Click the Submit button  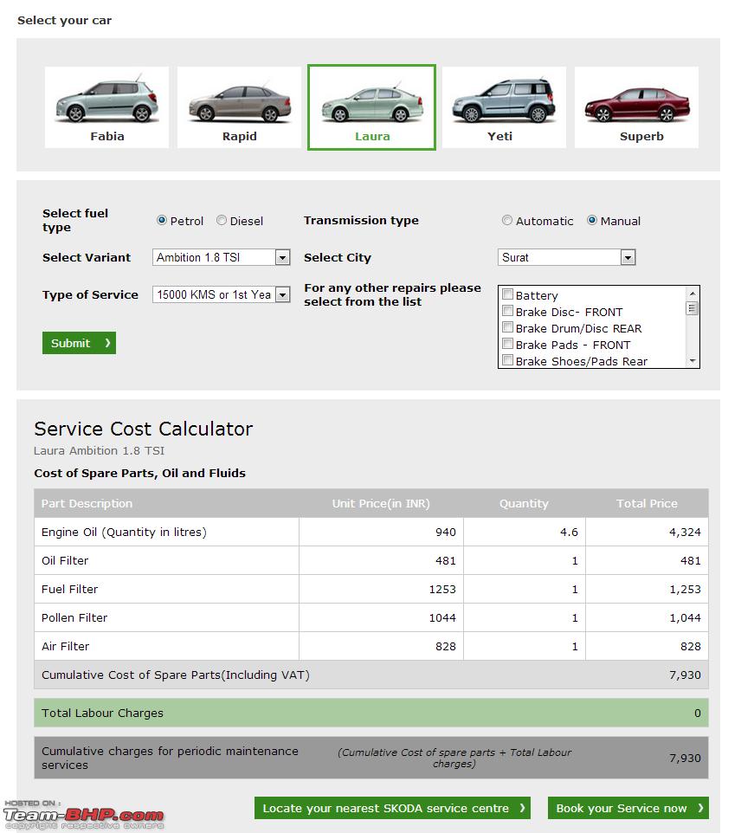[79, 343]
